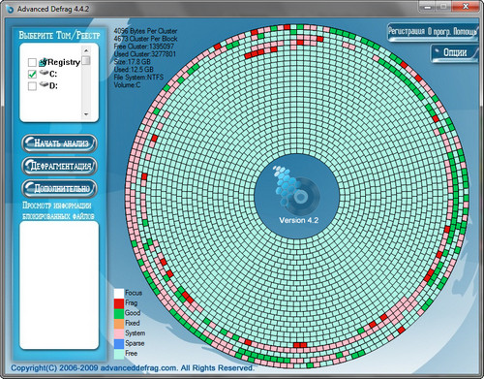484x379 pixels.
Task: Open the Дополнительно button
Action: point(59,189)
